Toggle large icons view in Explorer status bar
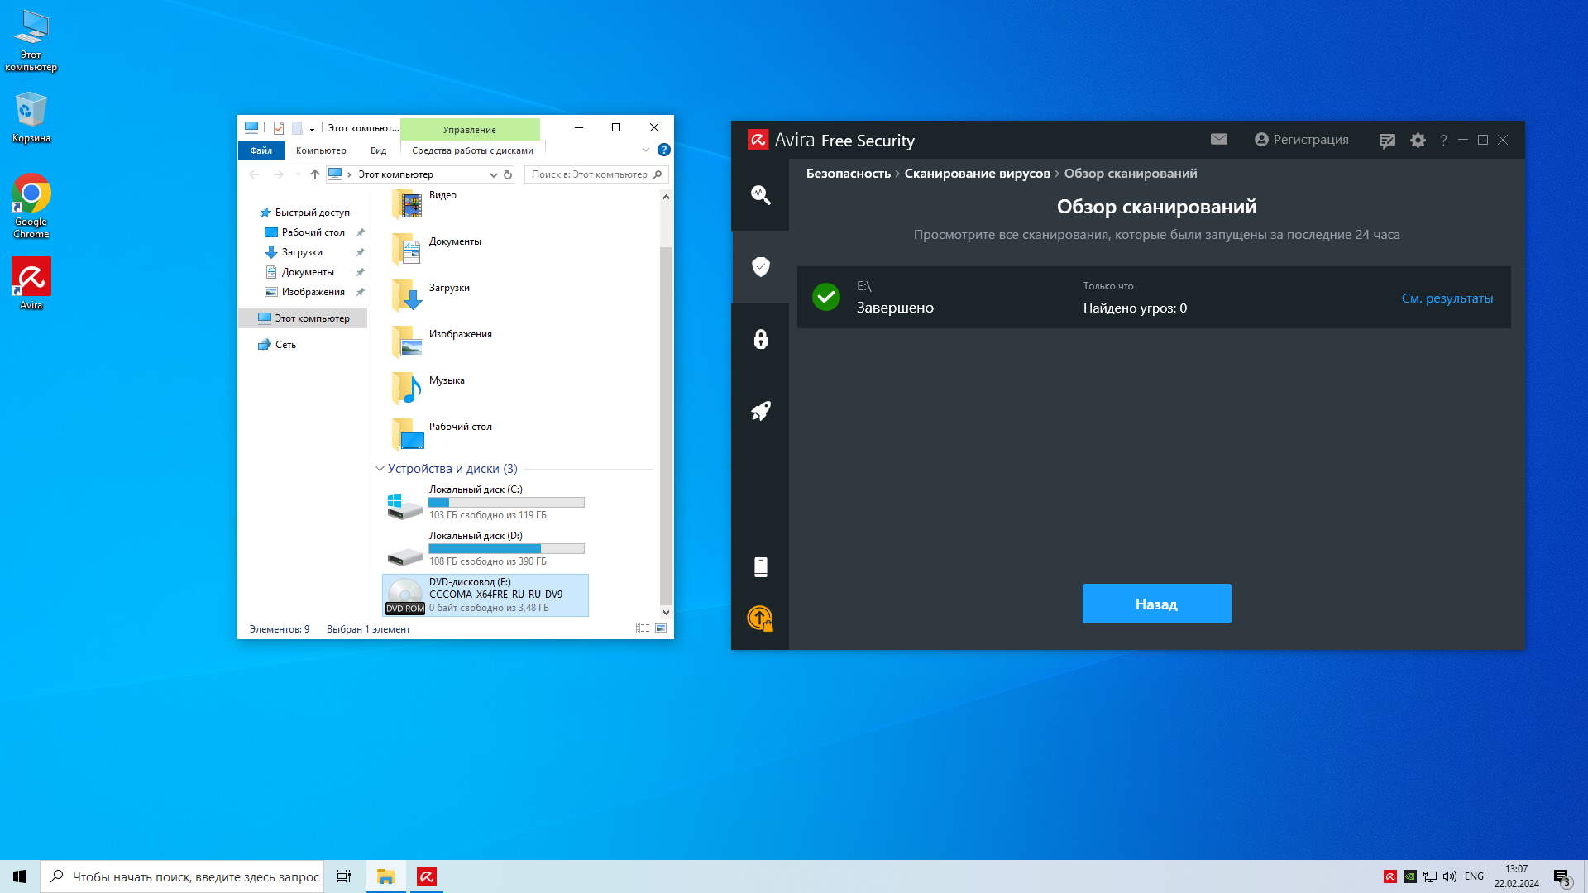The height and width of the screenshot is (893, 1588). pyautogui.click(x=661, y=628)
